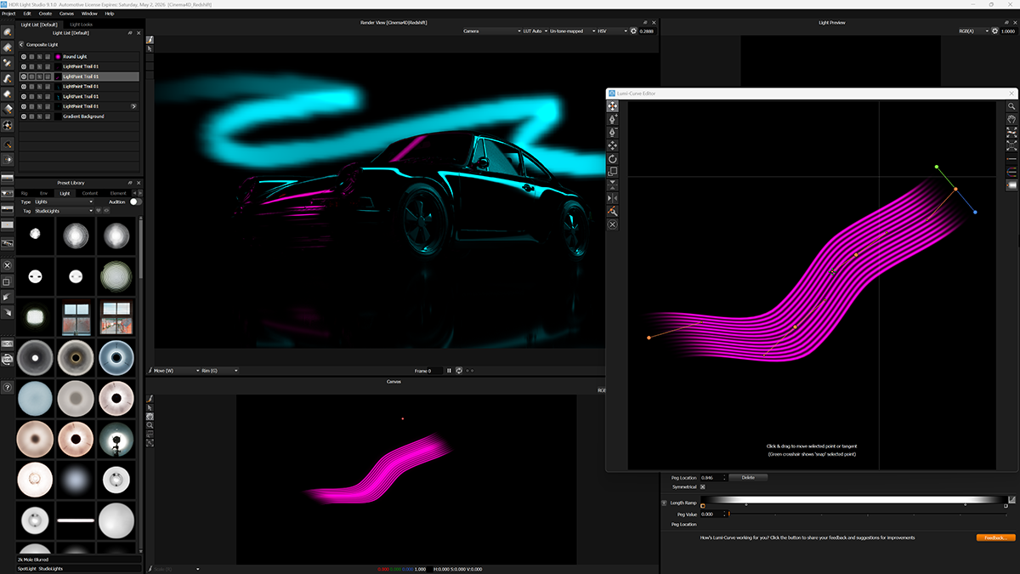Select the pan hand tool in curve editor

(1011, 120)
